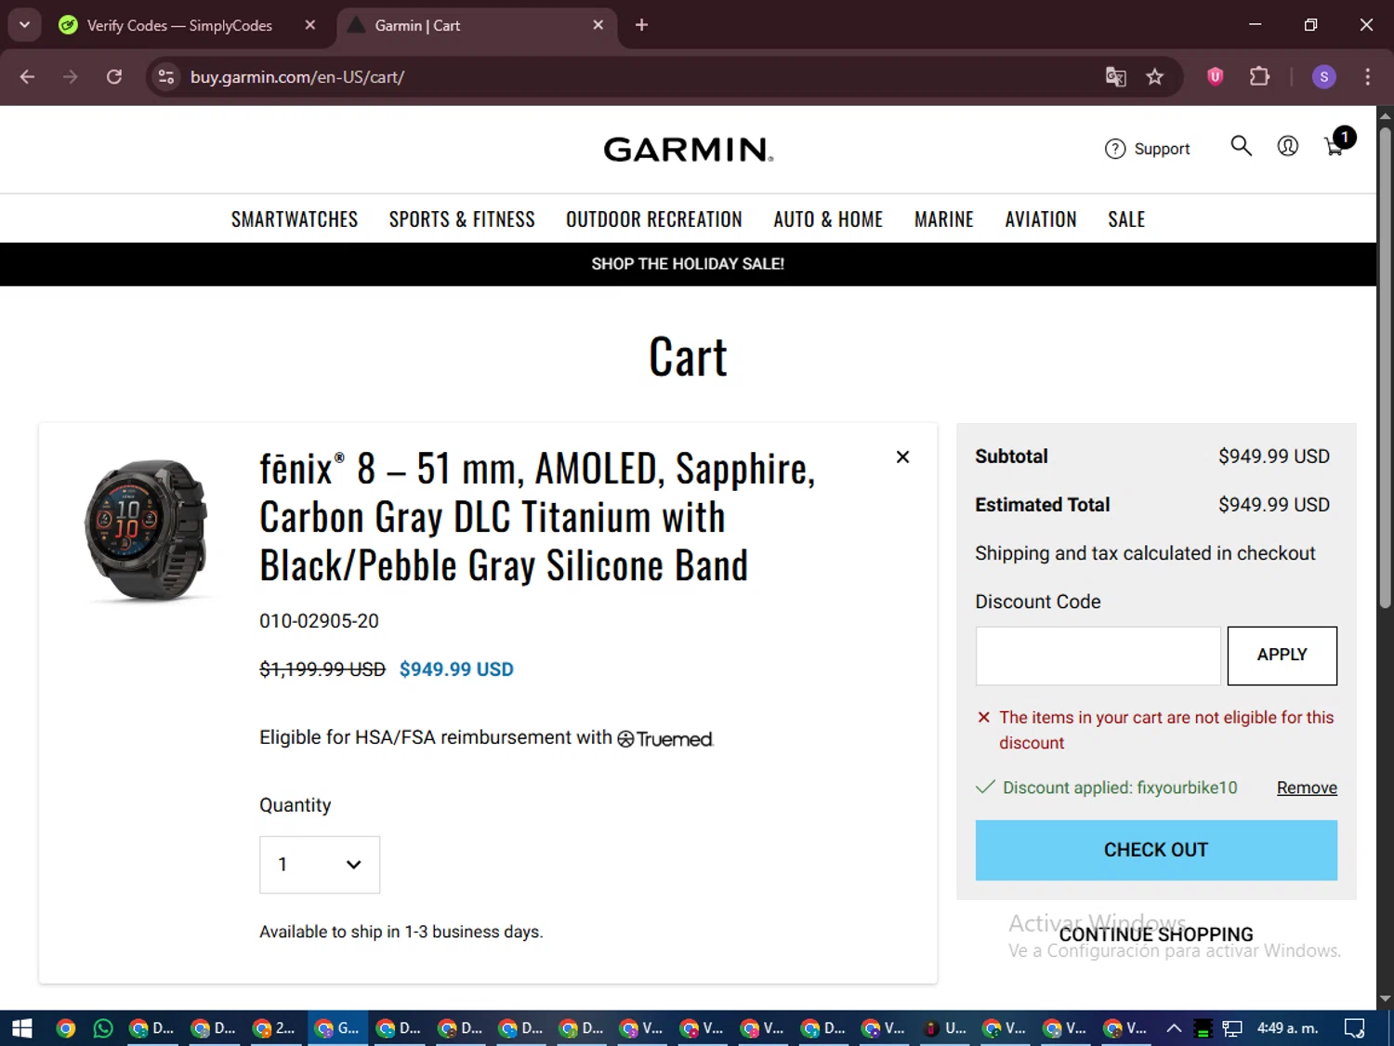
Task: Click the struck-through $1,199.99 USD price
Action: tap(322, 669)
